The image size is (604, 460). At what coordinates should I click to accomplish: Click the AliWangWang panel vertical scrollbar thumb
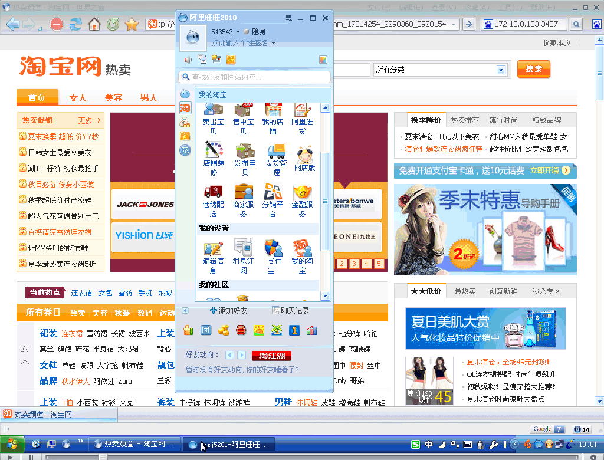point(325,201)
